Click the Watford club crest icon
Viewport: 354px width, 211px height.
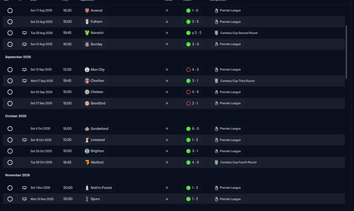tap(87, 163)
